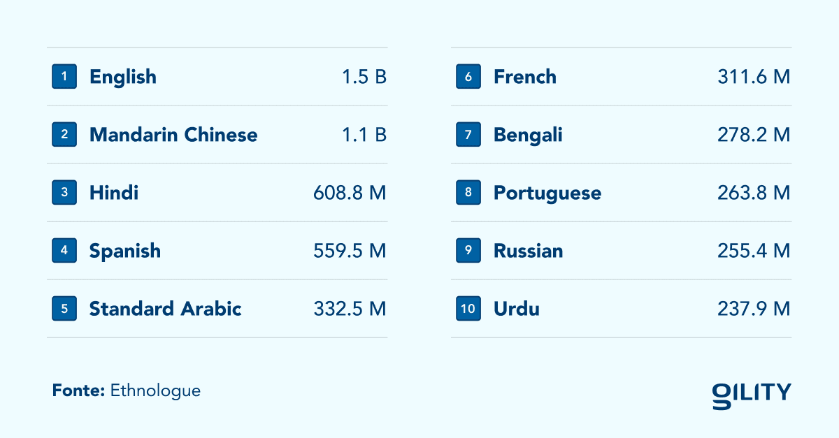
Task: Click the number 8 rank badge
Action: tap(468, 193)
